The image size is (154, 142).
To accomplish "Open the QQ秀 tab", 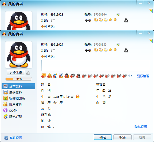I will click(18, 110).
